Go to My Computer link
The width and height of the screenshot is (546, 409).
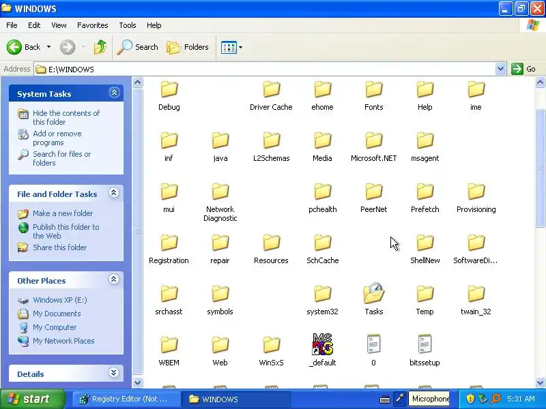[x=55, y=327]
